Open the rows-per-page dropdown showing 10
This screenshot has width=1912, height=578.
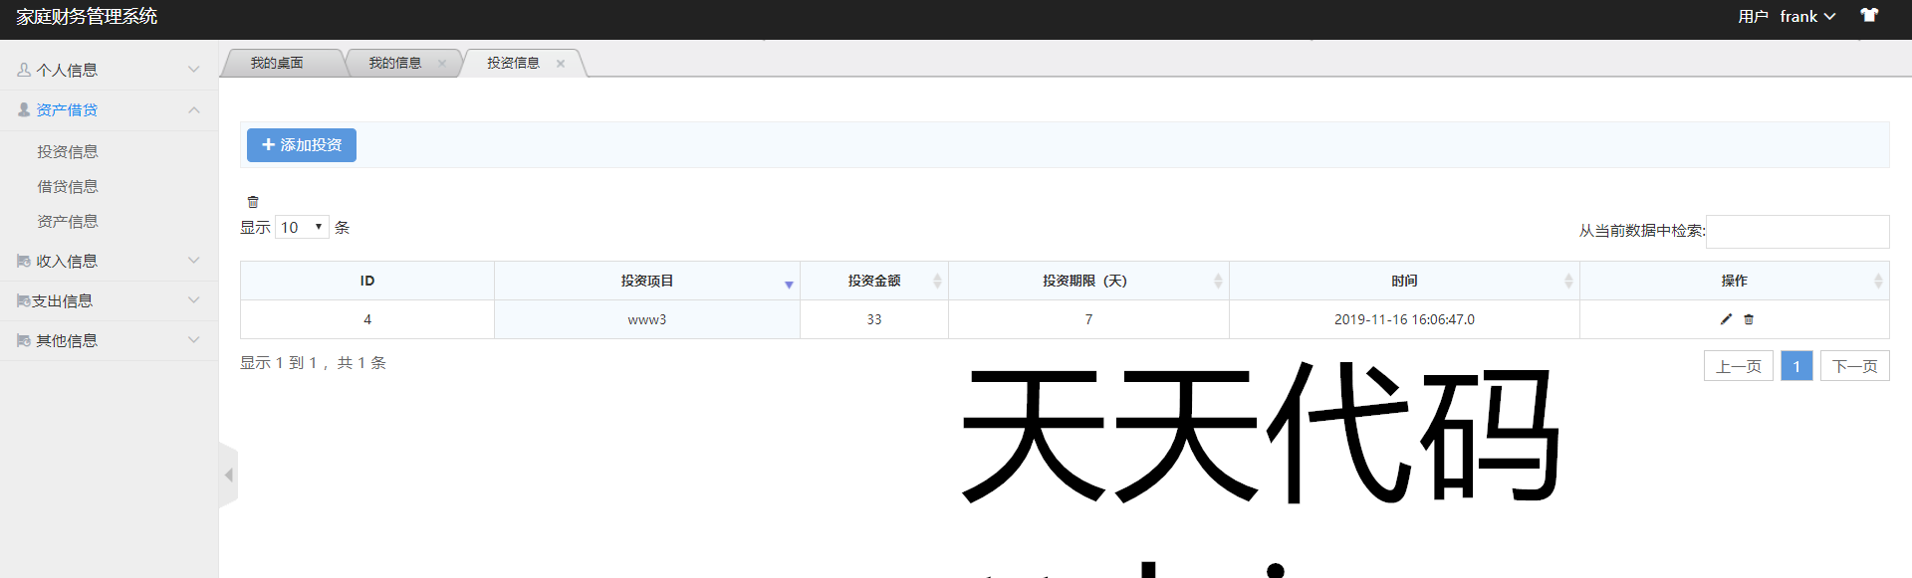[x=302, y=228]
